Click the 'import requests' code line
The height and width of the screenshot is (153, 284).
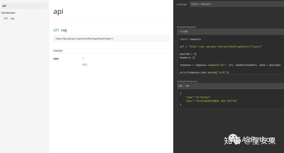[190, 39]
